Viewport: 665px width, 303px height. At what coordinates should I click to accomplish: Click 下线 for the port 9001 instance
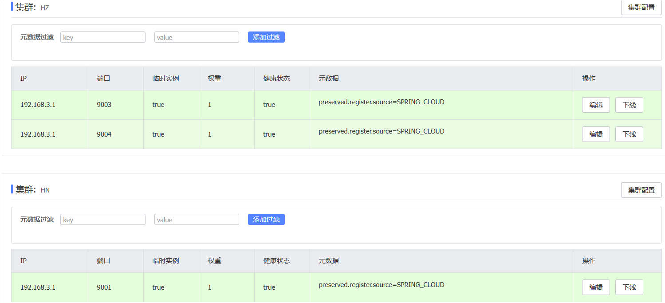pyautogui.click(x=629, y=287)
